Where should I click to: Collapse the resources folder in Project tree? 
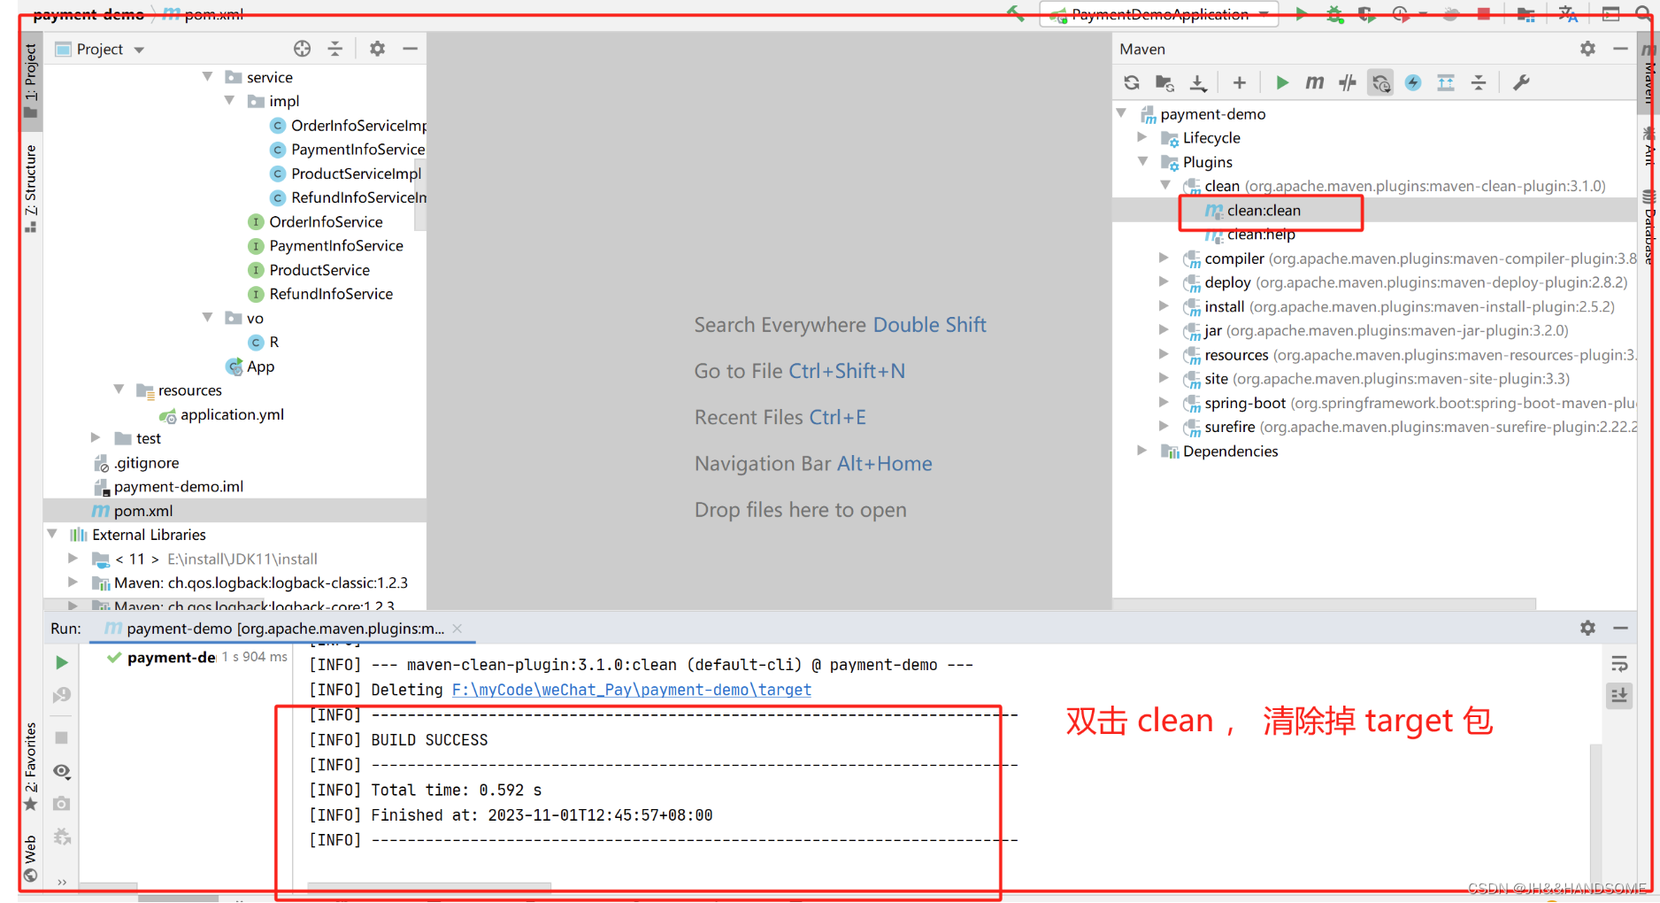point(119,390)
